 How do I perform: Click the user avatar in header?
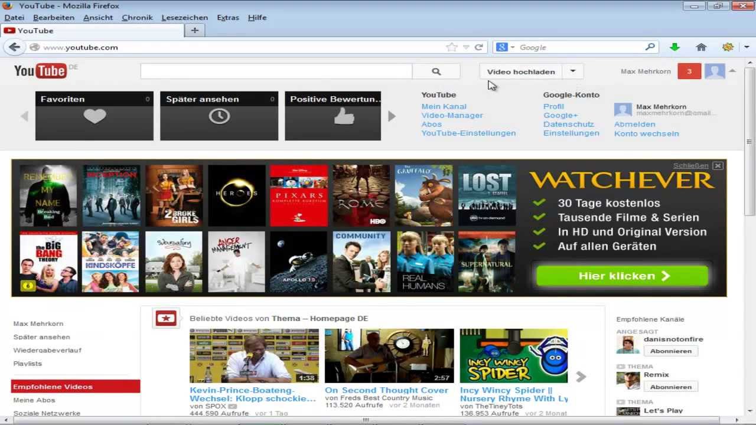pos(715,71)
